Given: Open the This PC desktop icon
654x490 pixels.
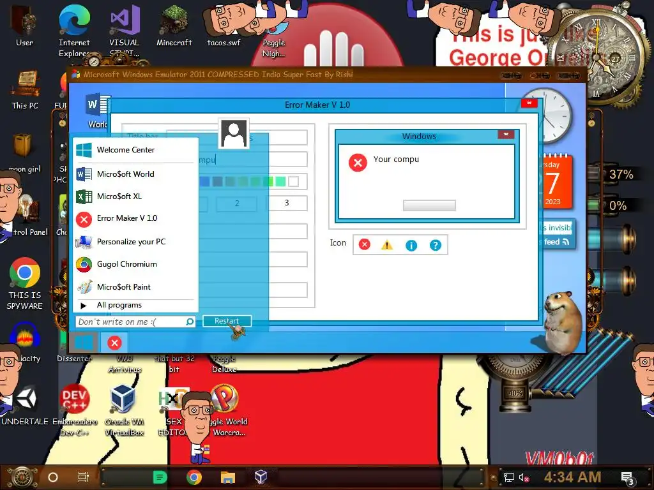Looking at the screenshot, I should [x=25, y=90].
